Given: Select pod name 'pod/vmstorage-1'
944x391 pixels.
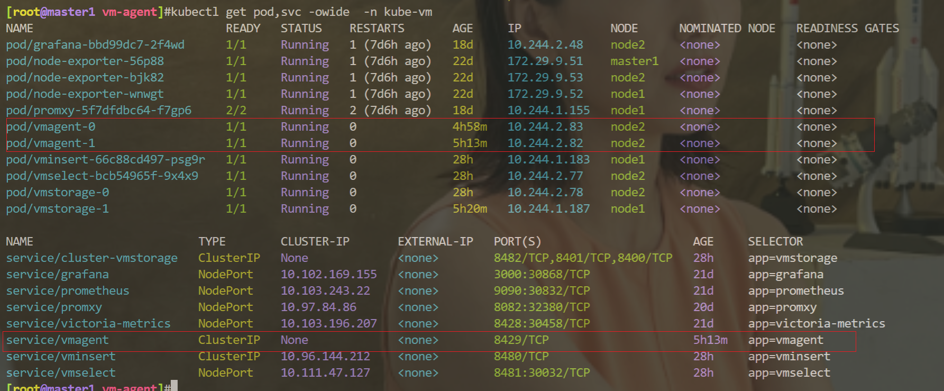Looking at the screenshot, I should (x=58, y=209).
